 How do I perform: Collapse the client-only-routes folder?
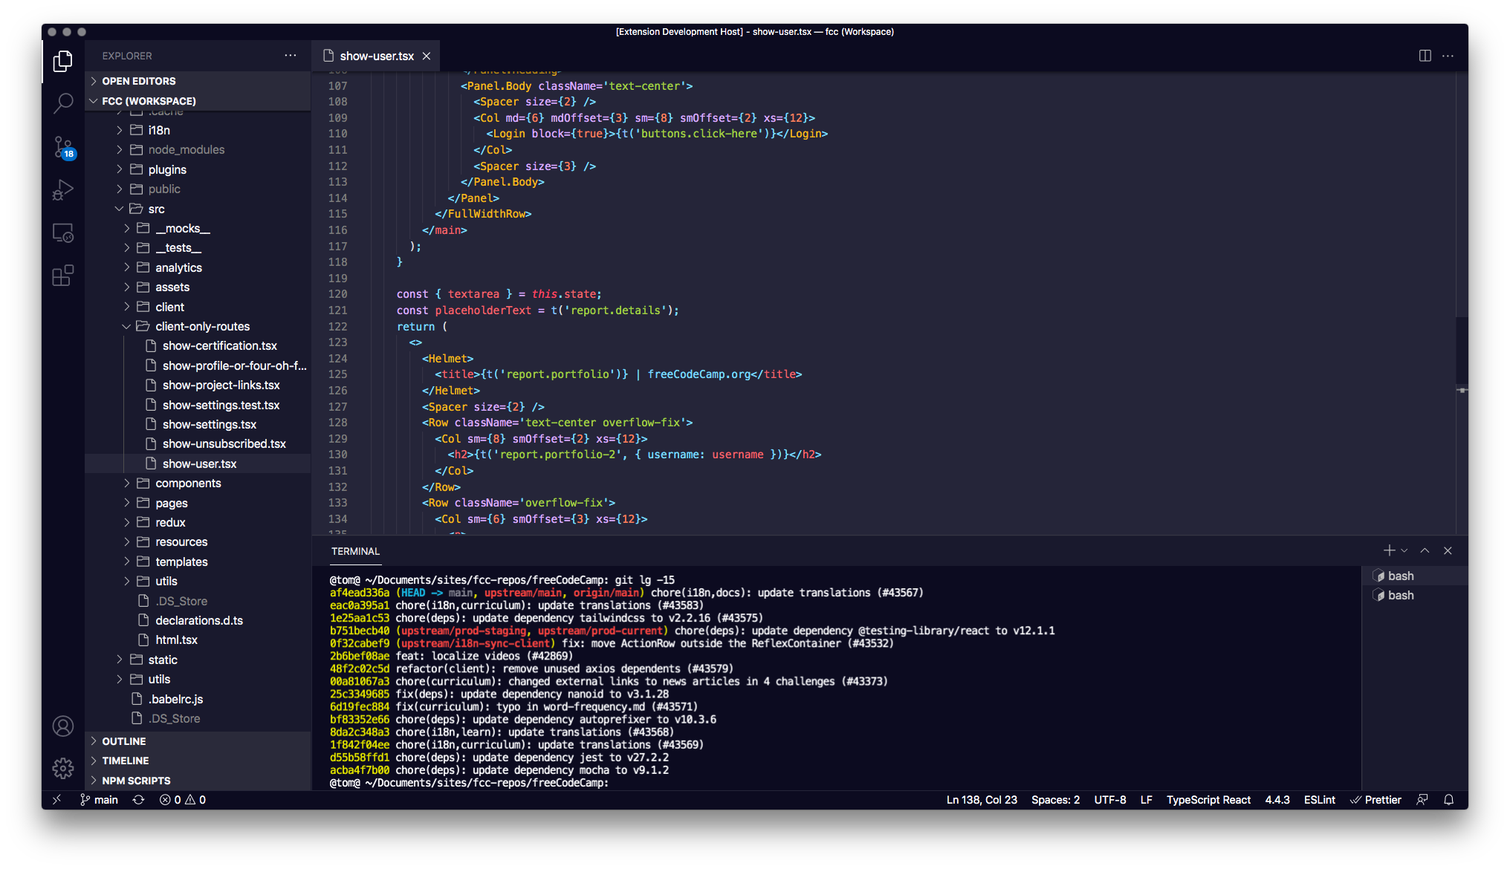(x=202, y=326)
